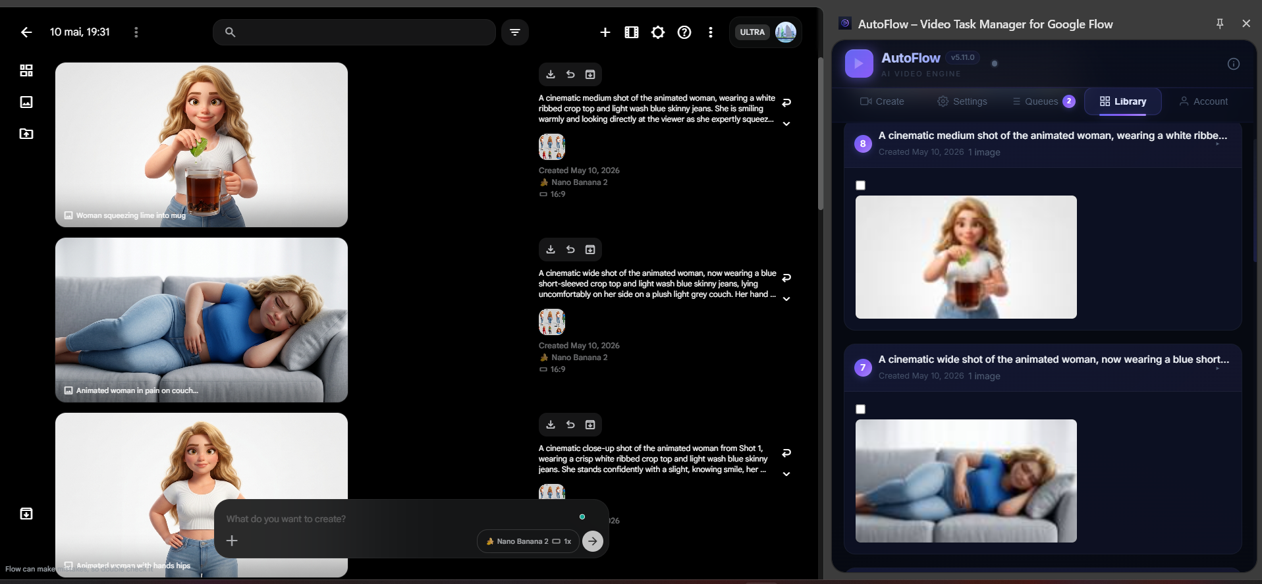Open the filter options next to the search bar

515,32
